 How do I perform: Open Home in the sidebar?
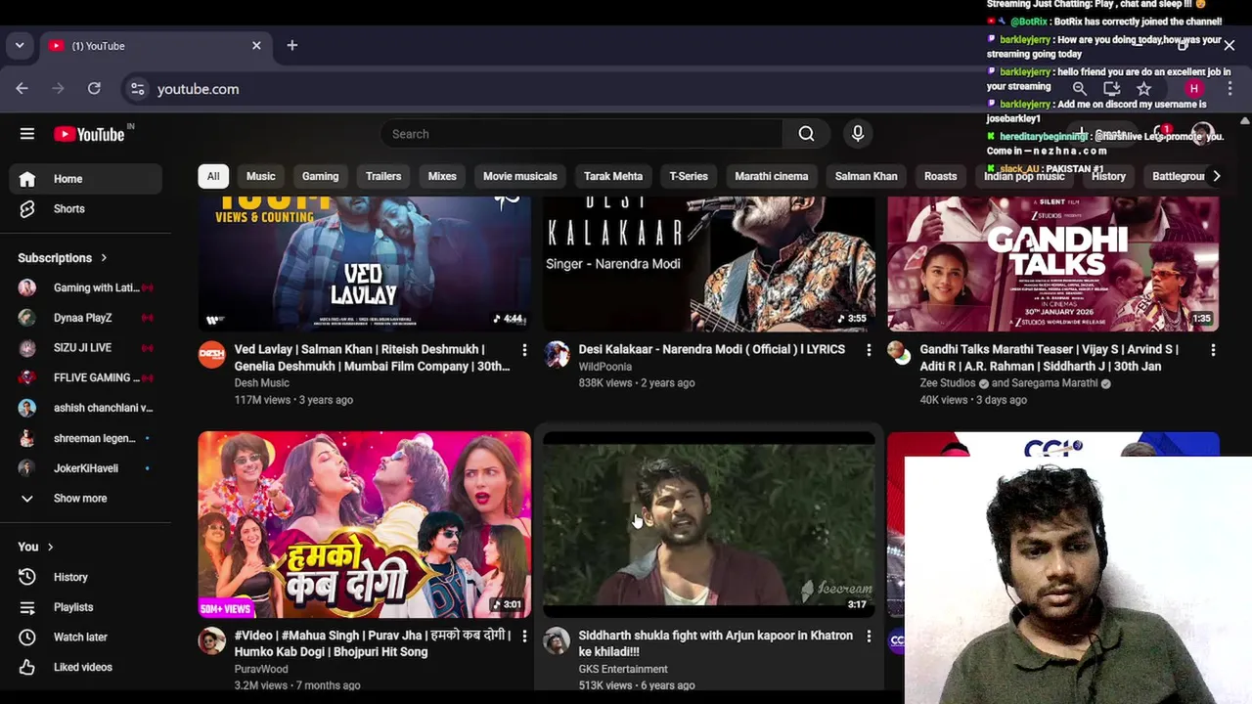tap(86, 179)
